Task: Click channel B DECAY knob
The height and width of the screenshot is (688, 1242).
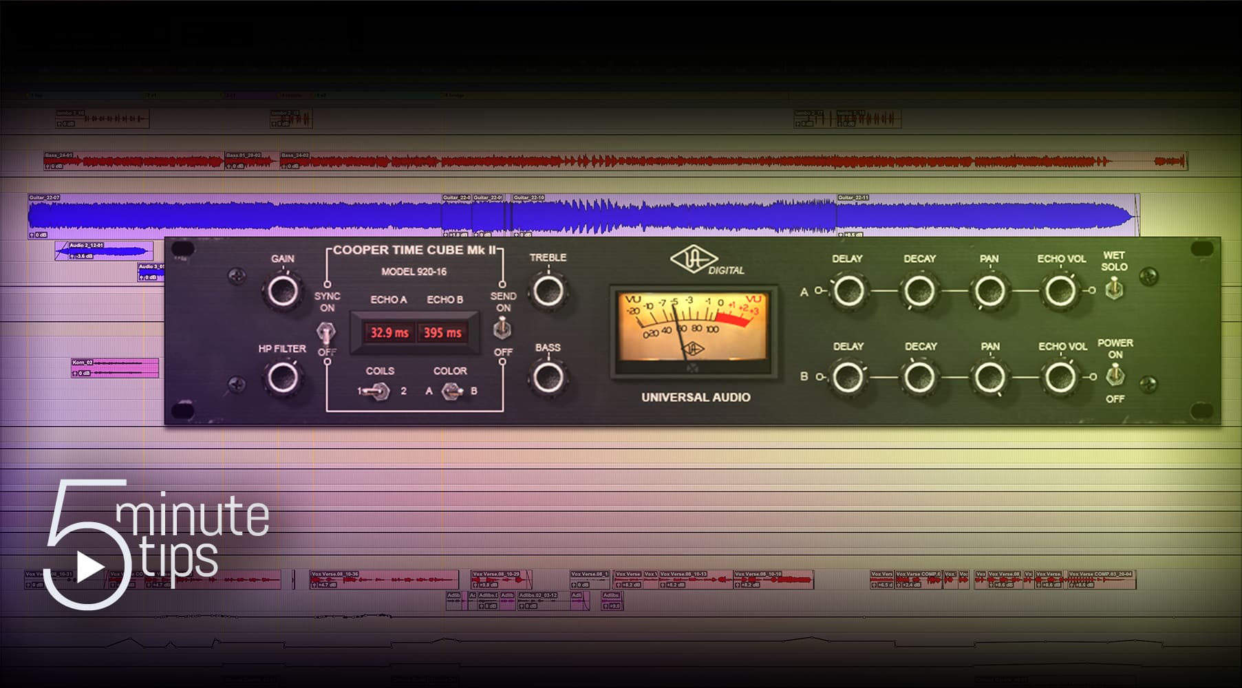Action: pyautogui.click(x=919, y=378)
